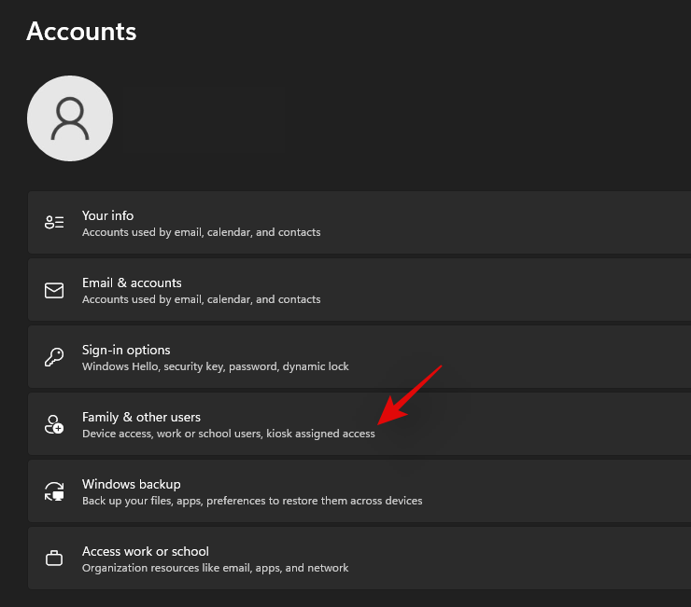The height and width of the screenshot is (607, 691).
Task: Click the "Device access, work or school users" description
Action: tap(228, 434)
